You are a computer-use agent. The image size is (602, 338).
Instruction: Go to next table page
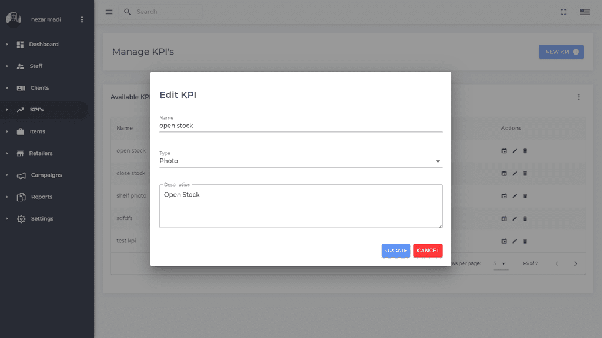coord(576,263)
